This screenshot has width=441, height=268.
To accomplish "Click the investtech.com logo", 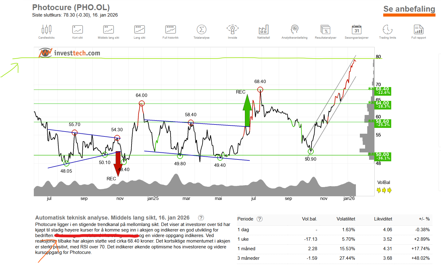I will pyautogui.click(x=70, y=53).
